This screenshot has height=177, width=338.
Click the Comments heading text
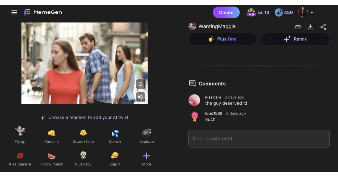pyautogui.click(x=212, y=84)
